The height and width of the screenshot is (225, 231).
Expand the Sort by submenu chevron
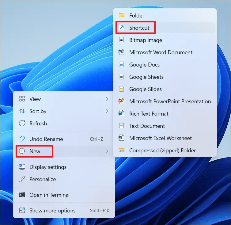[107, 111]
